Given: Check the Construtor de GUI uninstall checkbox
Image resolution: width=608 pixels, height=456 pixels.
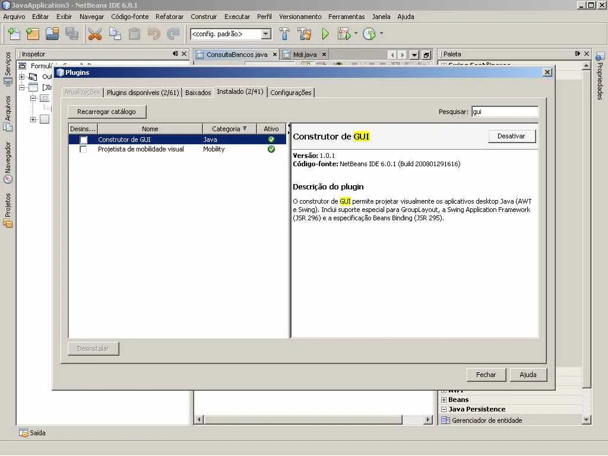Looking at the screenshot, I should [84, 140].
